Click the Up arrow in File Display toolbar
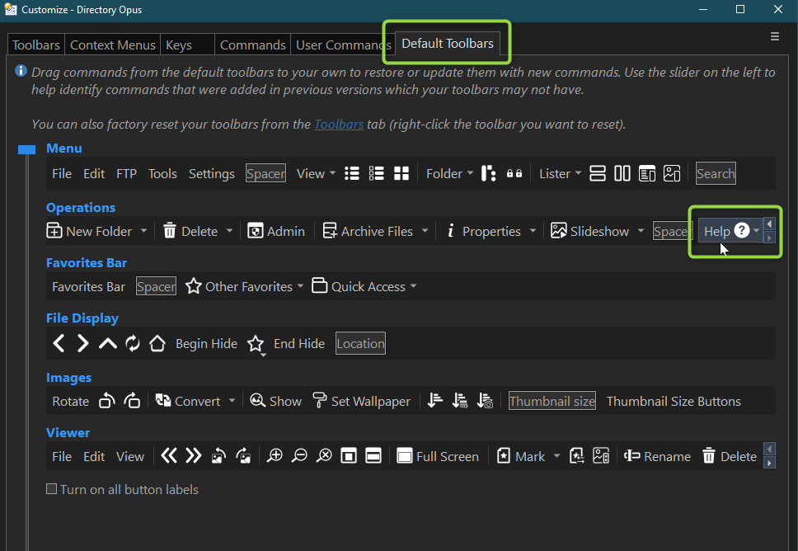Viewport: 798px width, 551px height. pyautogui.click(x=108, y=344)
